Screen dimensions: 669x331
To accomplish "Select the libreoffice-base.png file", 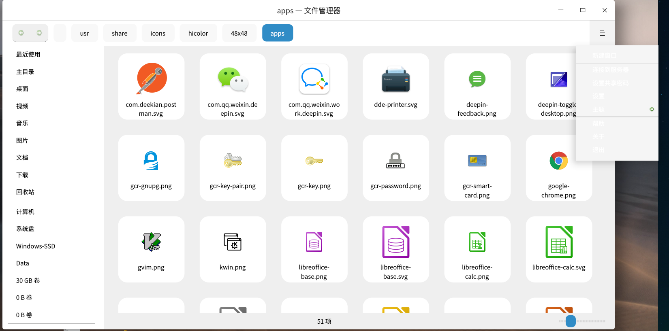I will 314,249.
